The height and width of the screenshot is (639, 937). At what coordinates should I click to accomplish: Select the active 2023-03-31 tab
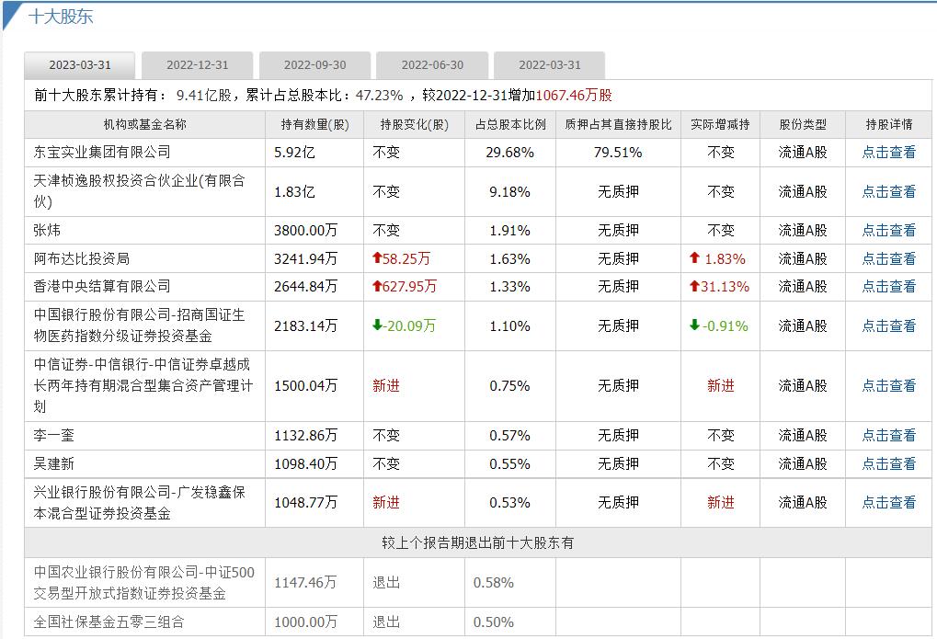click(x=81, y=64)
